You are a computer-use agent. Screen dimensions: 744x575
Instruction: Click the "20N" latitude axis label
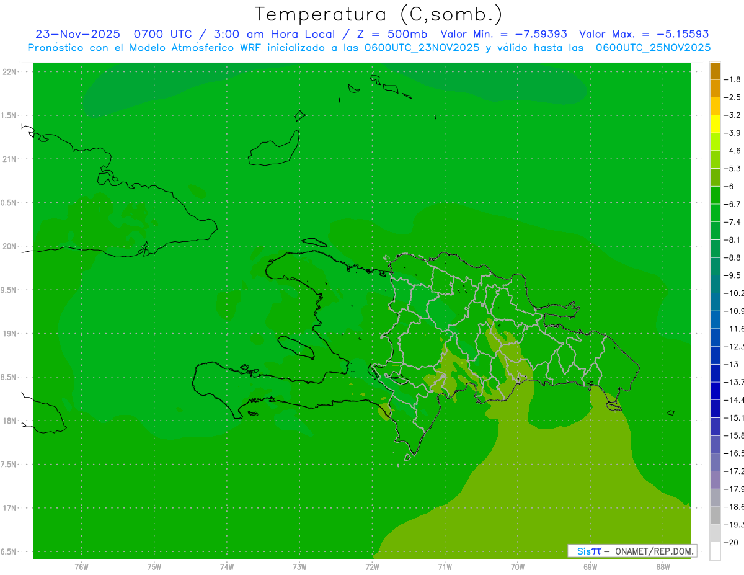(x=10, y=246)
